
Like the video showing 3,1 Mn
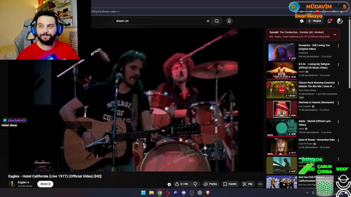[x=182, y=184]
